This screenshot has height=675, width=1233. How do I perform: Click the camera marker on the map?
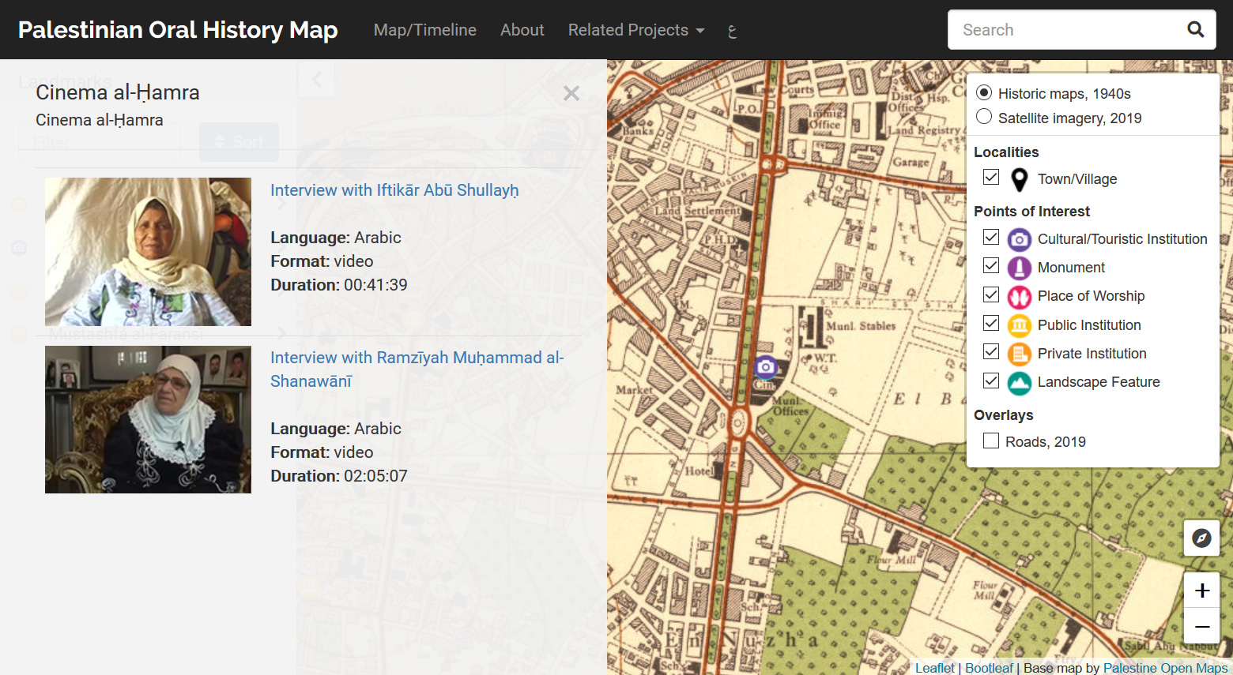(x=765, y=367)
